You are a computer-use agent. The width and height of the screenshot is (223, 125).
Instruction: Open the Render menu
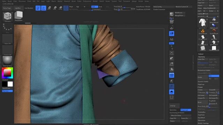(x=95, y=1)
